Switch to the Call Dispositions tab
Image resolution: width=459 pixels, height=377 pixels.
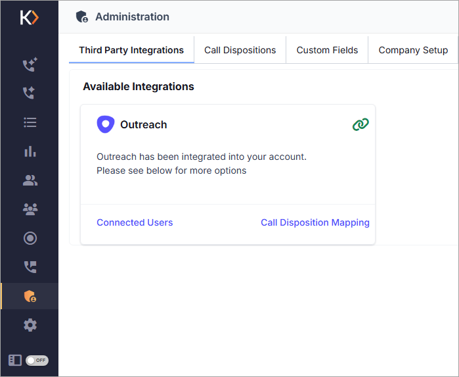pos(240,50)
